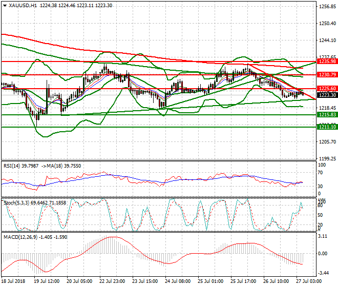Image resolution: width=338 pixels, height=287 pixels.
Task: Click the 25 Jul 01:00 time label
Action: pyautogui.click(x=210, y=281)
